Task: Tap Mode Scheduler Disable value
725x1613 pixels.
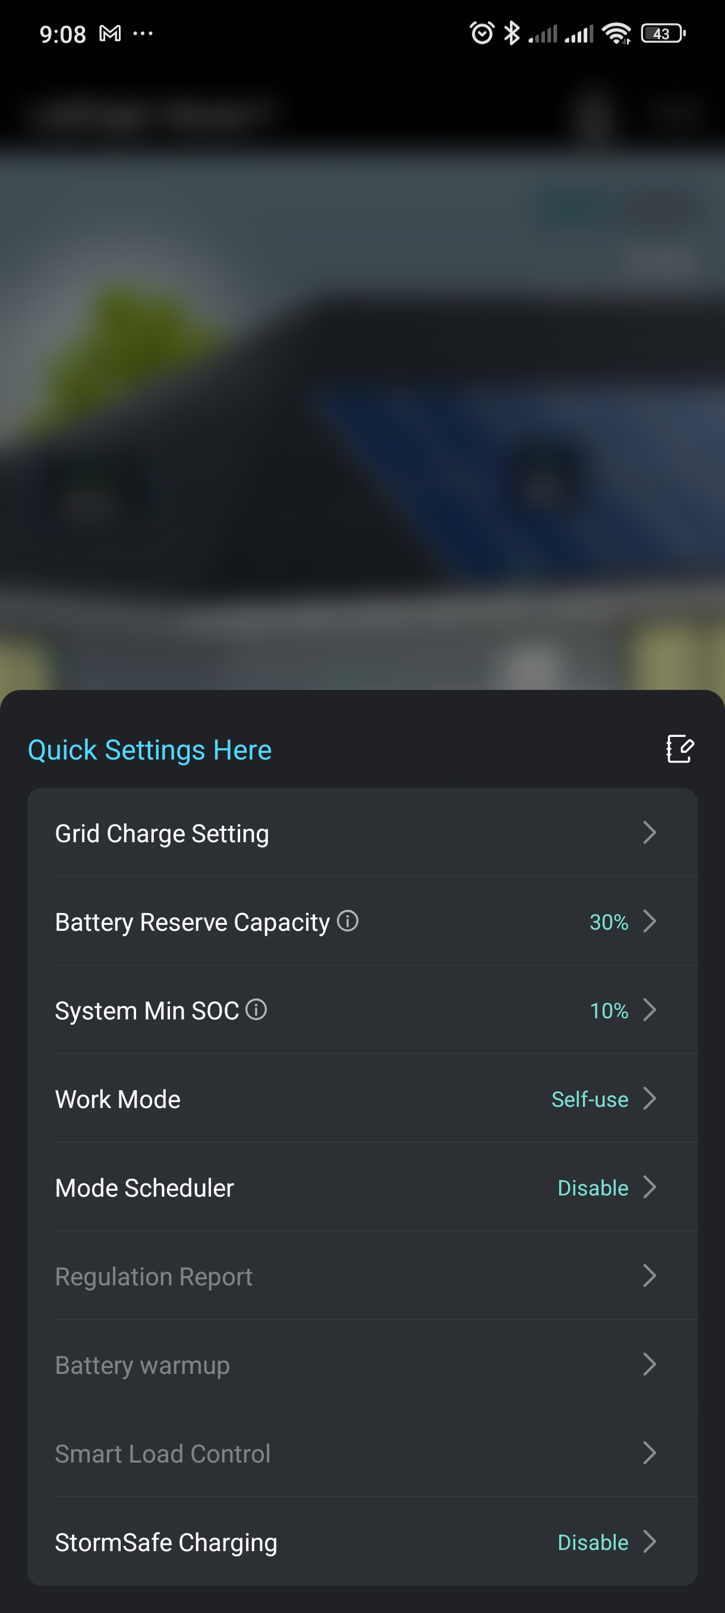Action: click(x=592, y=1188)
